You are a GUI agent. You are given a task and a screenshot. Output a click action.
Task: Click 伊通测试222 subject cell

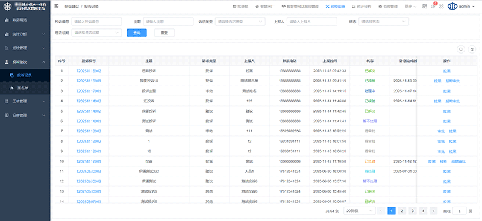[149, 172]
